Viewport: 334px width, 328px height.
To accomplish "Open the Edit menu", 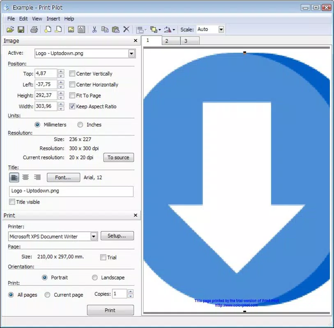I will [x=23, y=19].
